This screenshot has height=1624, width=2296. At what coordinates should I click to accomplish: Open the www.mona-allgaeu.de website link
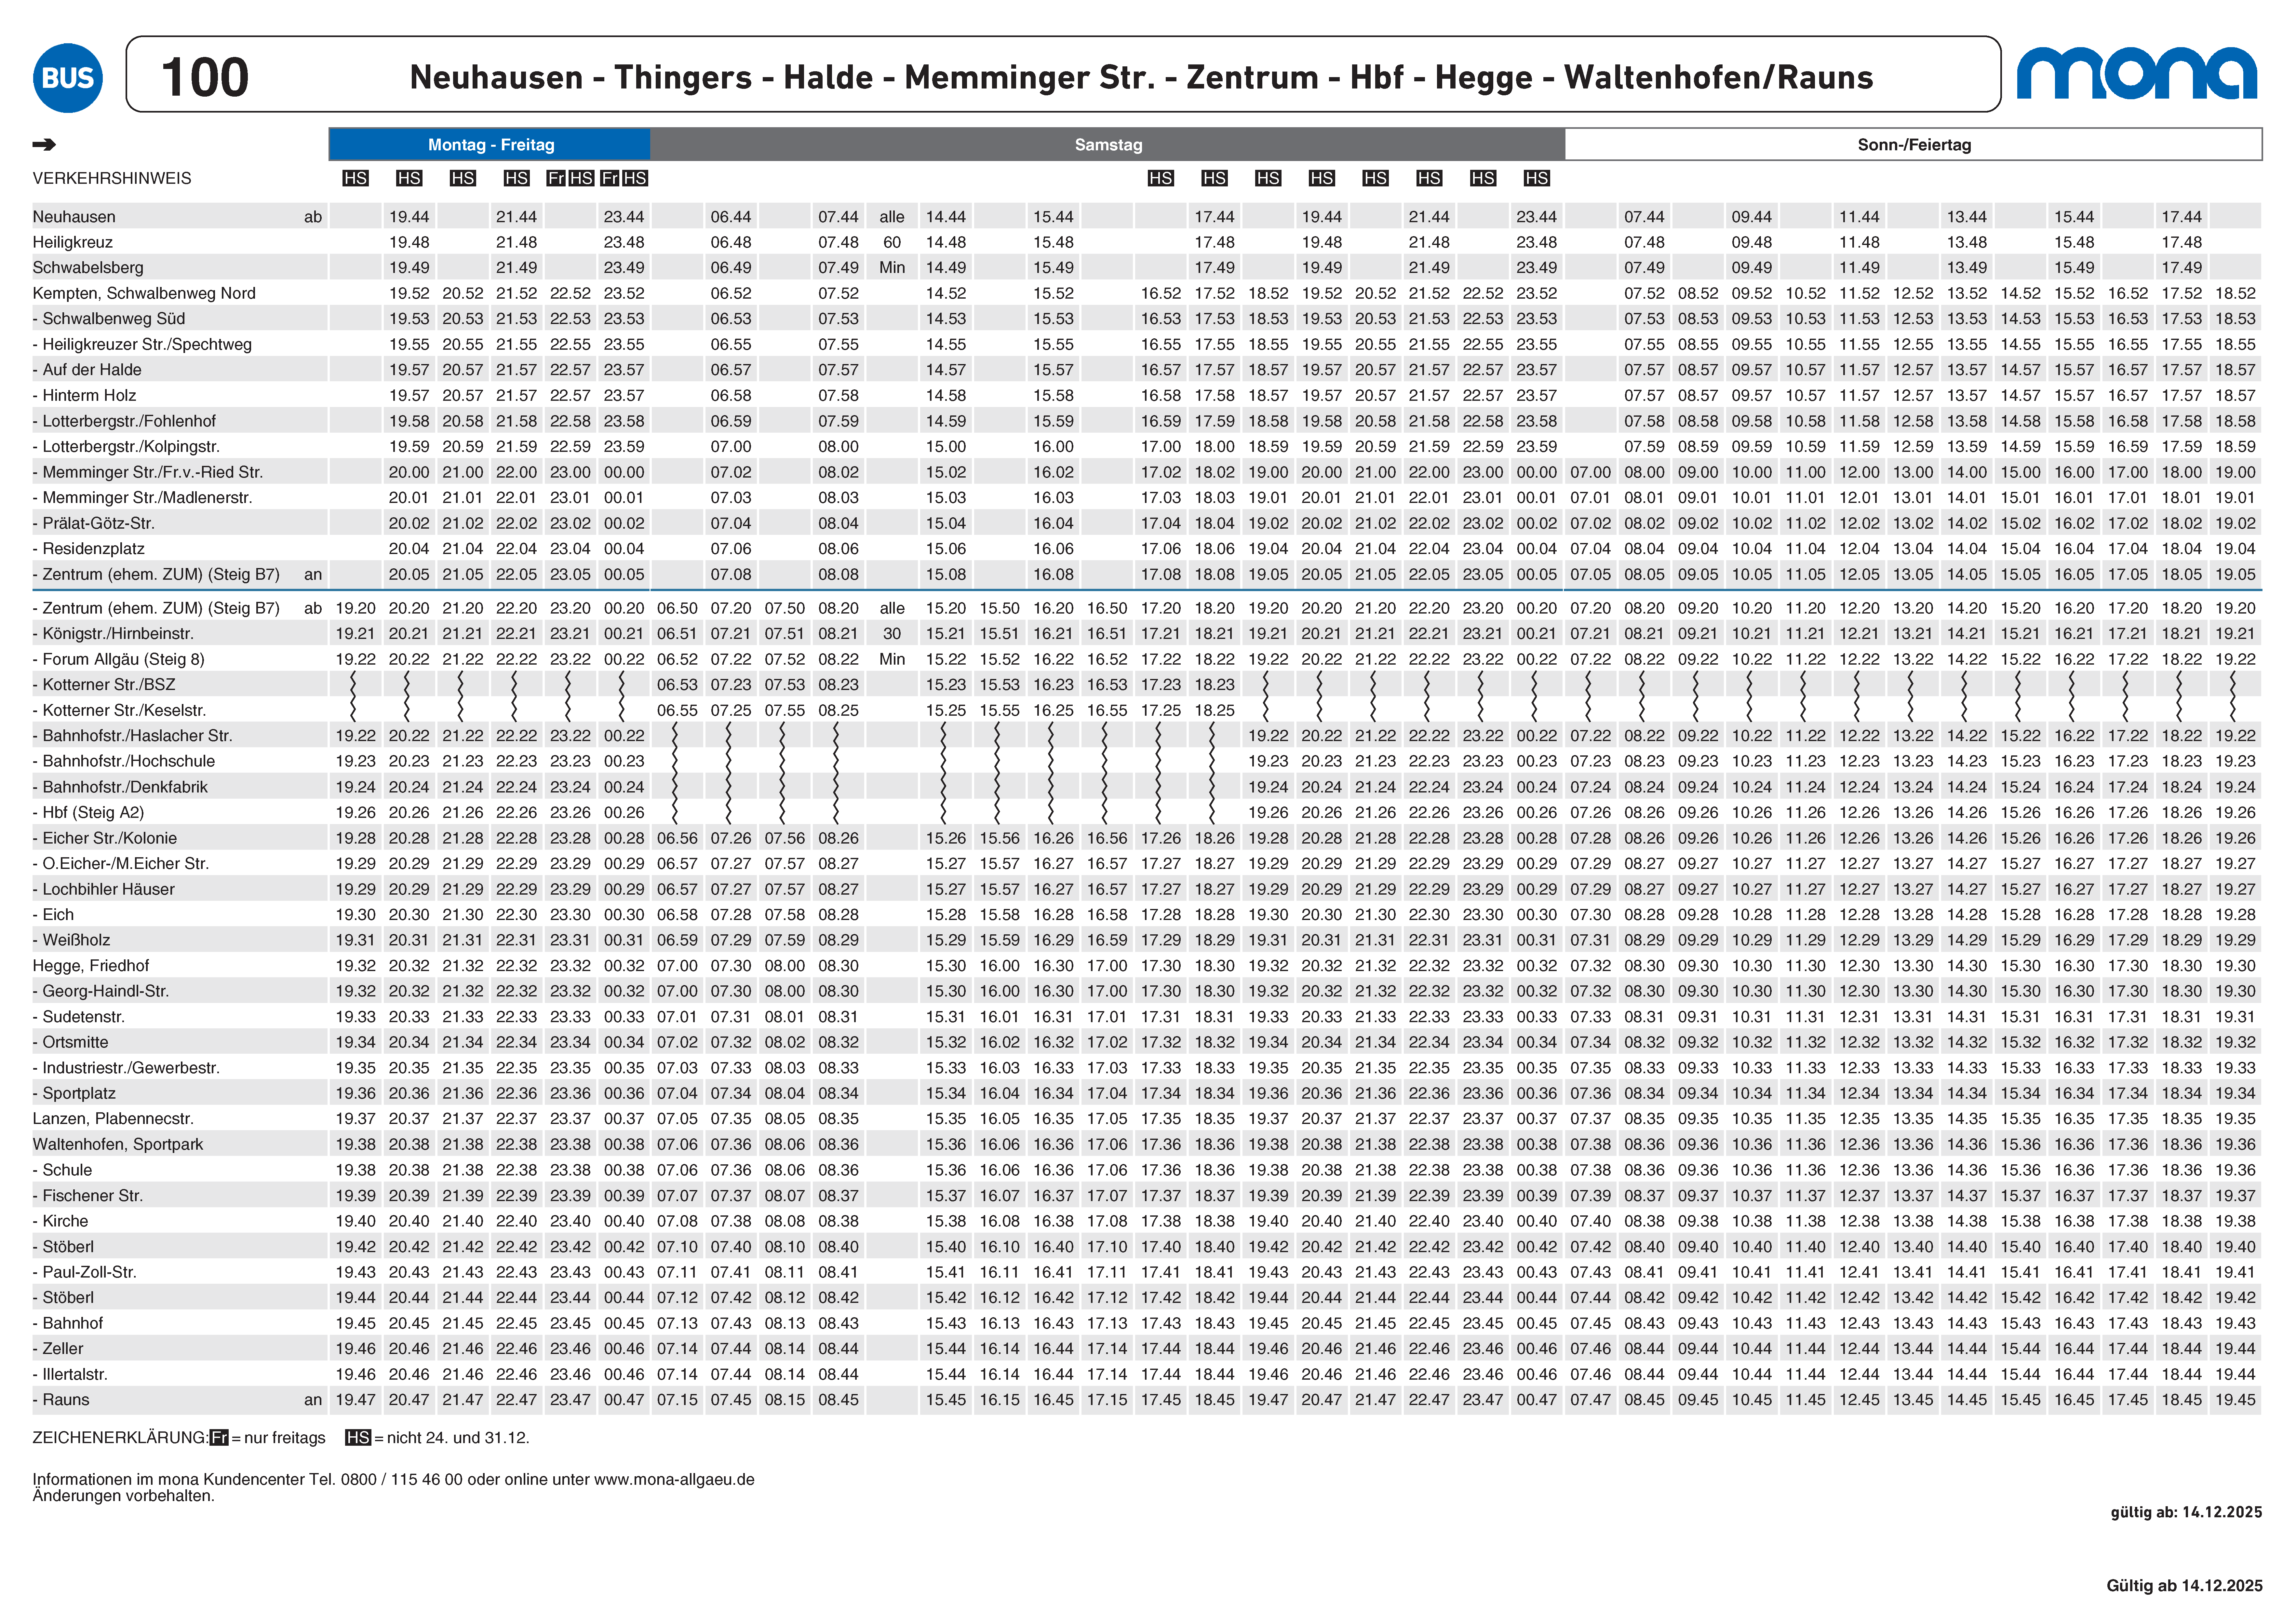coord(674,1479)
